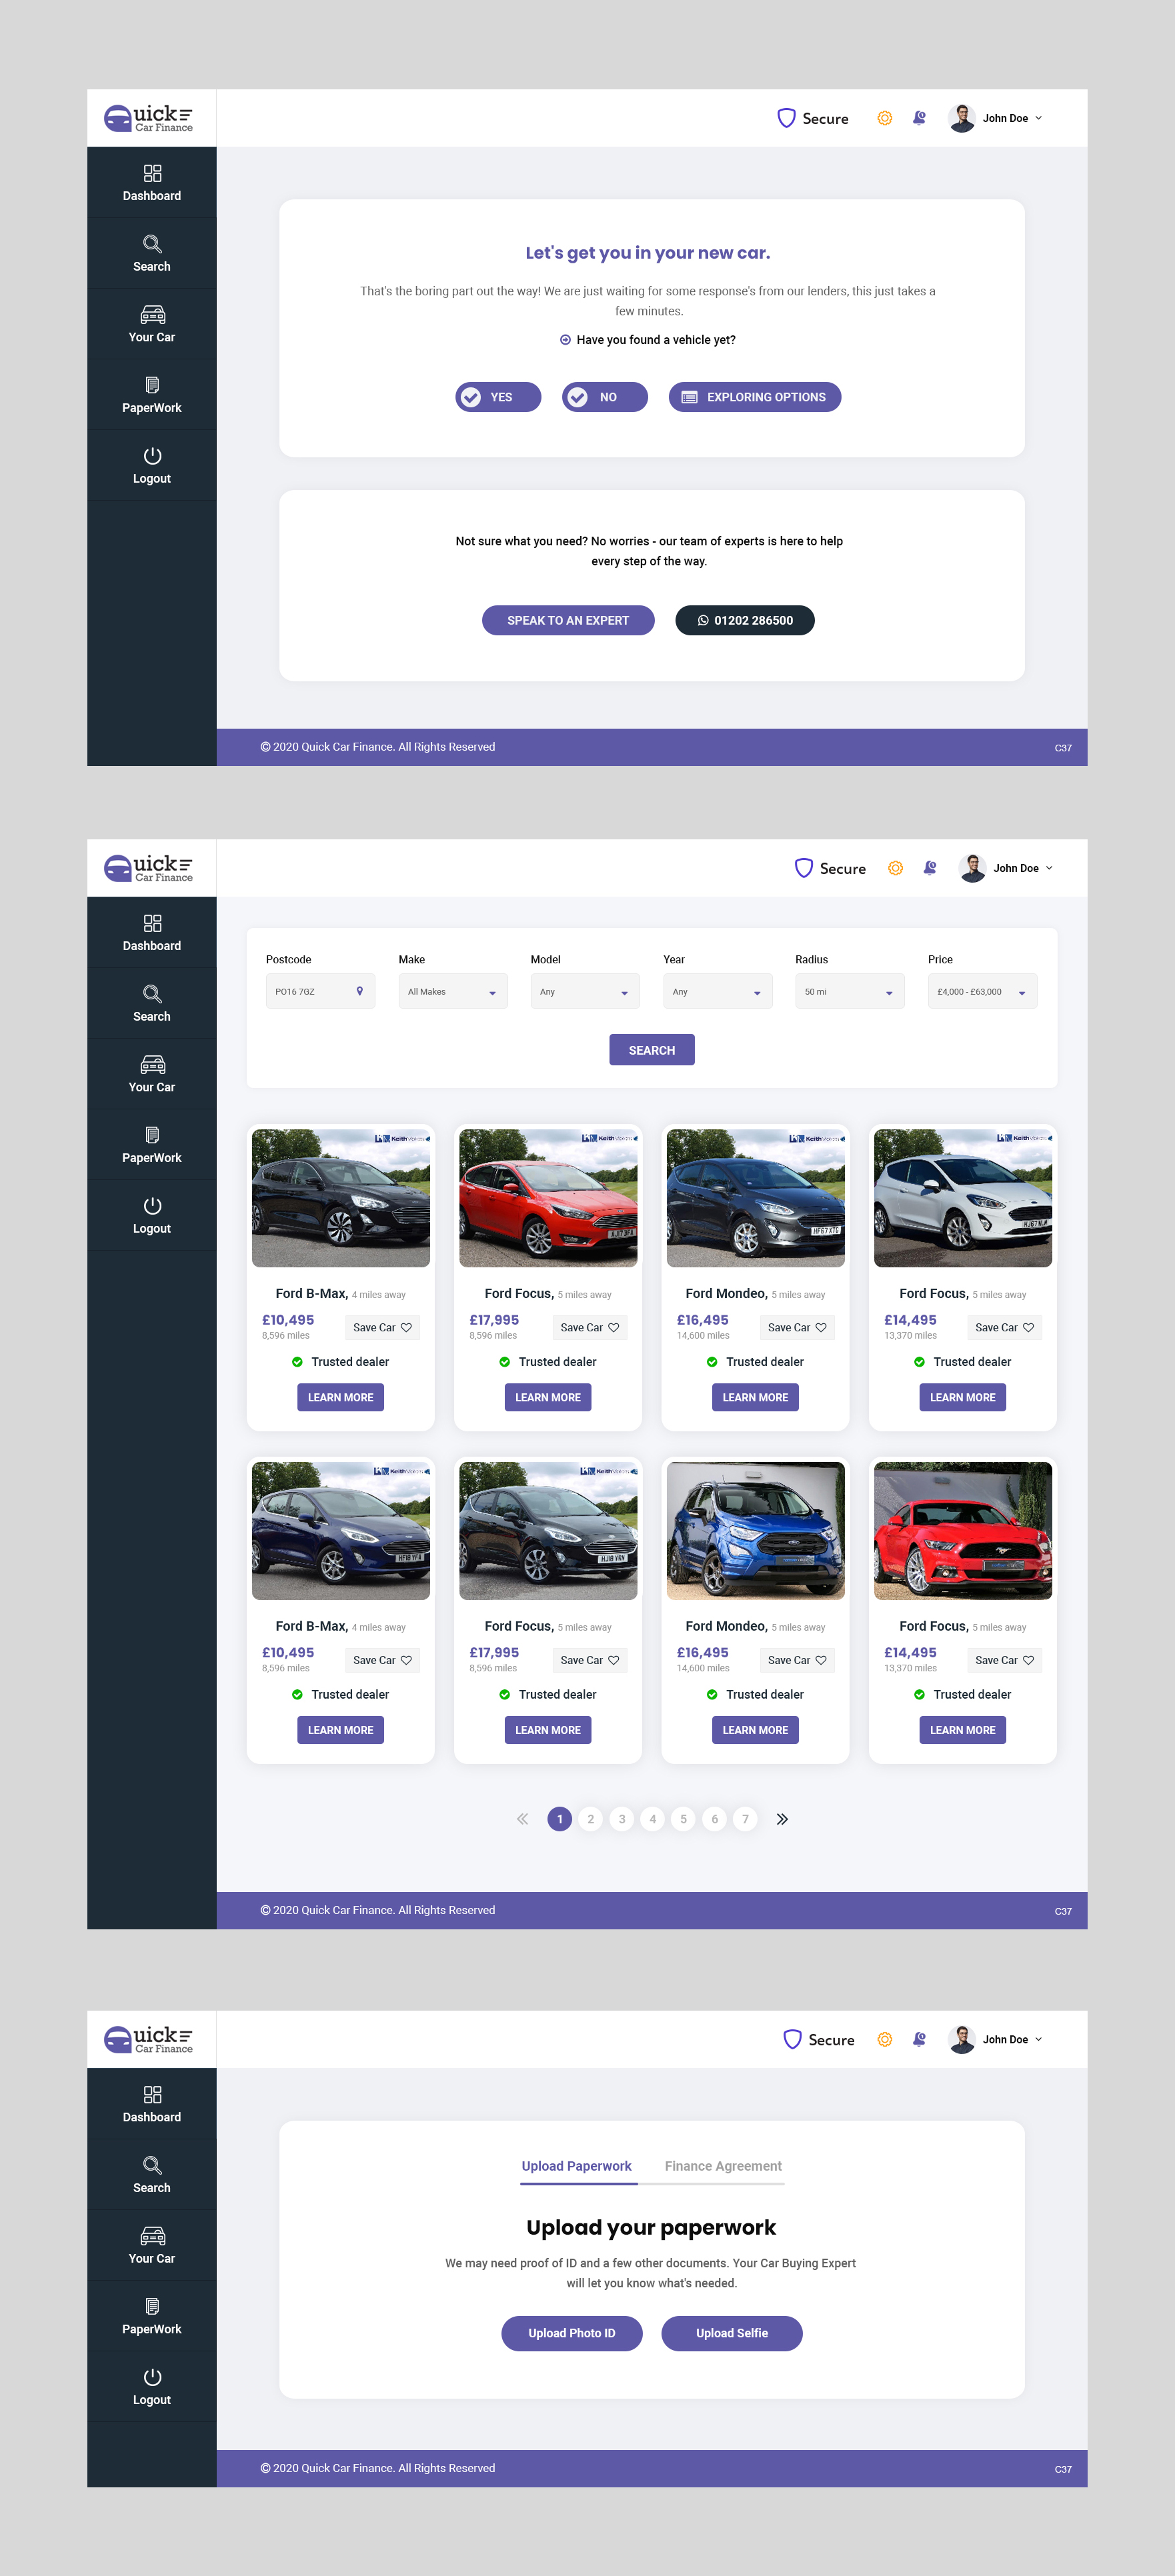Select page 7 in the pagination
Screen dimensions: 1175x2576
click(745, 1819)
